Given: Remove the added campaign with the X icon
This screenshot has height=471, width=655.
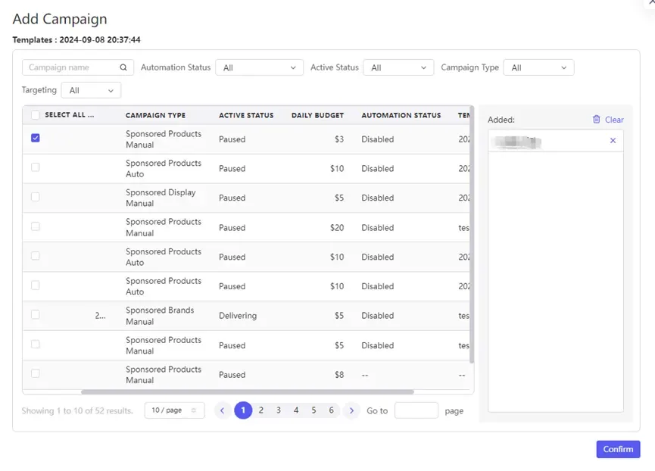Looking at the screenshot, I should click(613, 141).
